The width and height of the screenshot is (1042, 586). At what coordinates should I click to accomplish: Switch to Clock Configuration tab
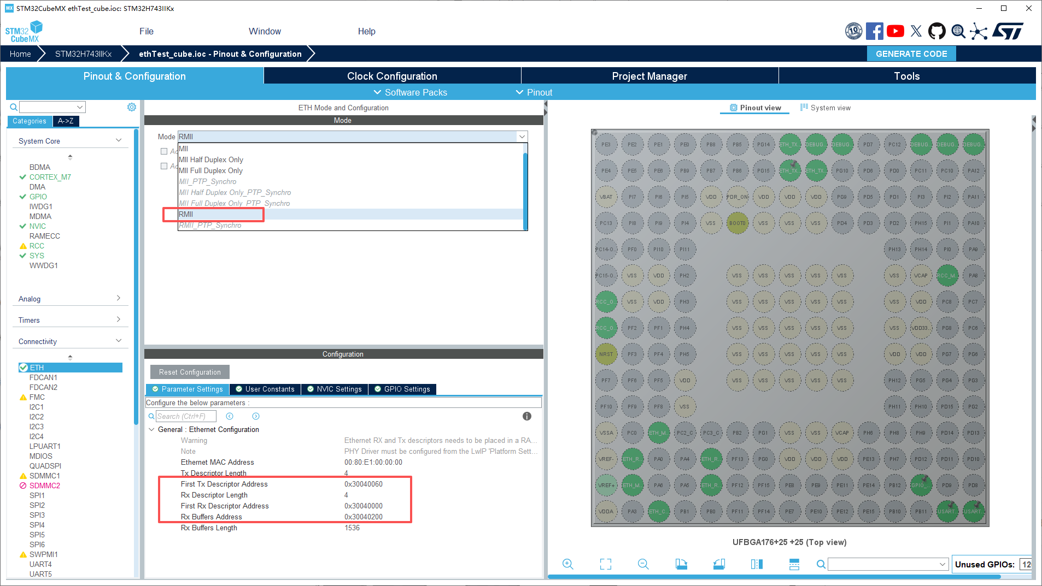pos(393,76)
